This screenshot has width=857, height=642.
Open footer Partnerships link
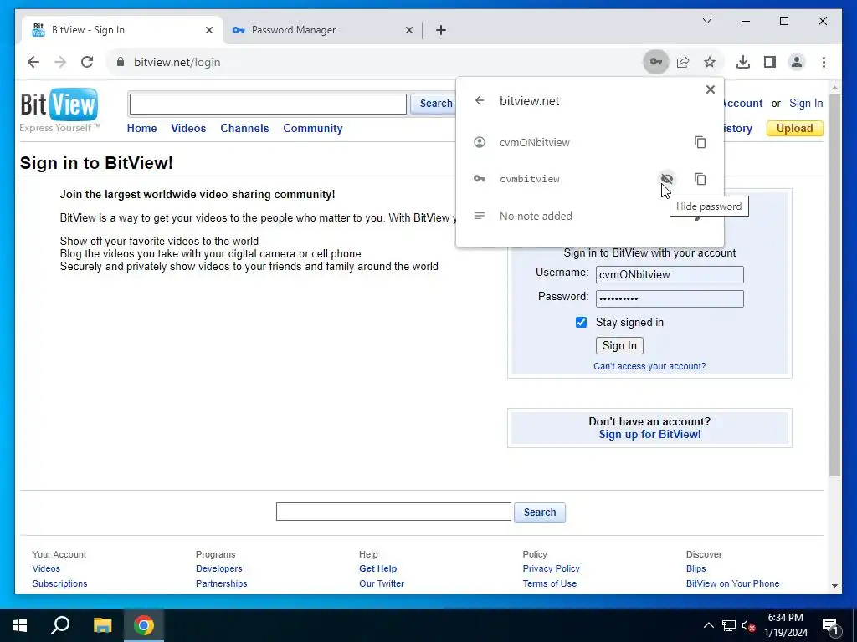pos(221,583)
